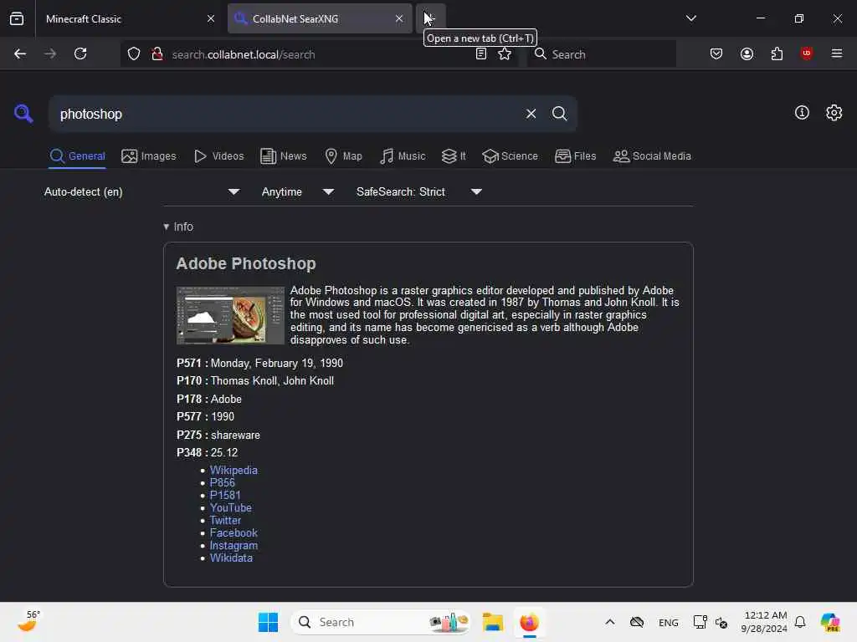Toggle reader view icon in address bar
This screenshot has width=857, height=642.
481,54
